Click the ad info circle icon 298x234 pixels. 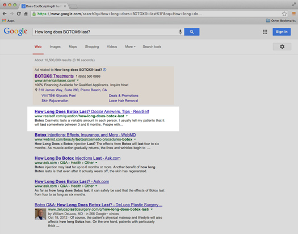pyautogui.click(x=104, y=70)
